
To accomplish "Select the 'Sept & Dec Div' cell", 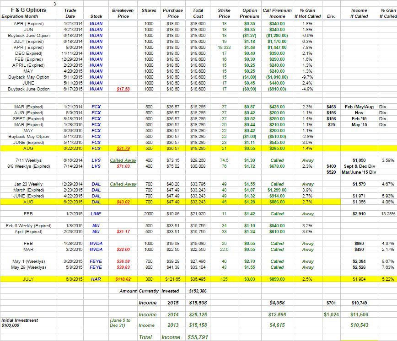I will (x=359, y=166).
